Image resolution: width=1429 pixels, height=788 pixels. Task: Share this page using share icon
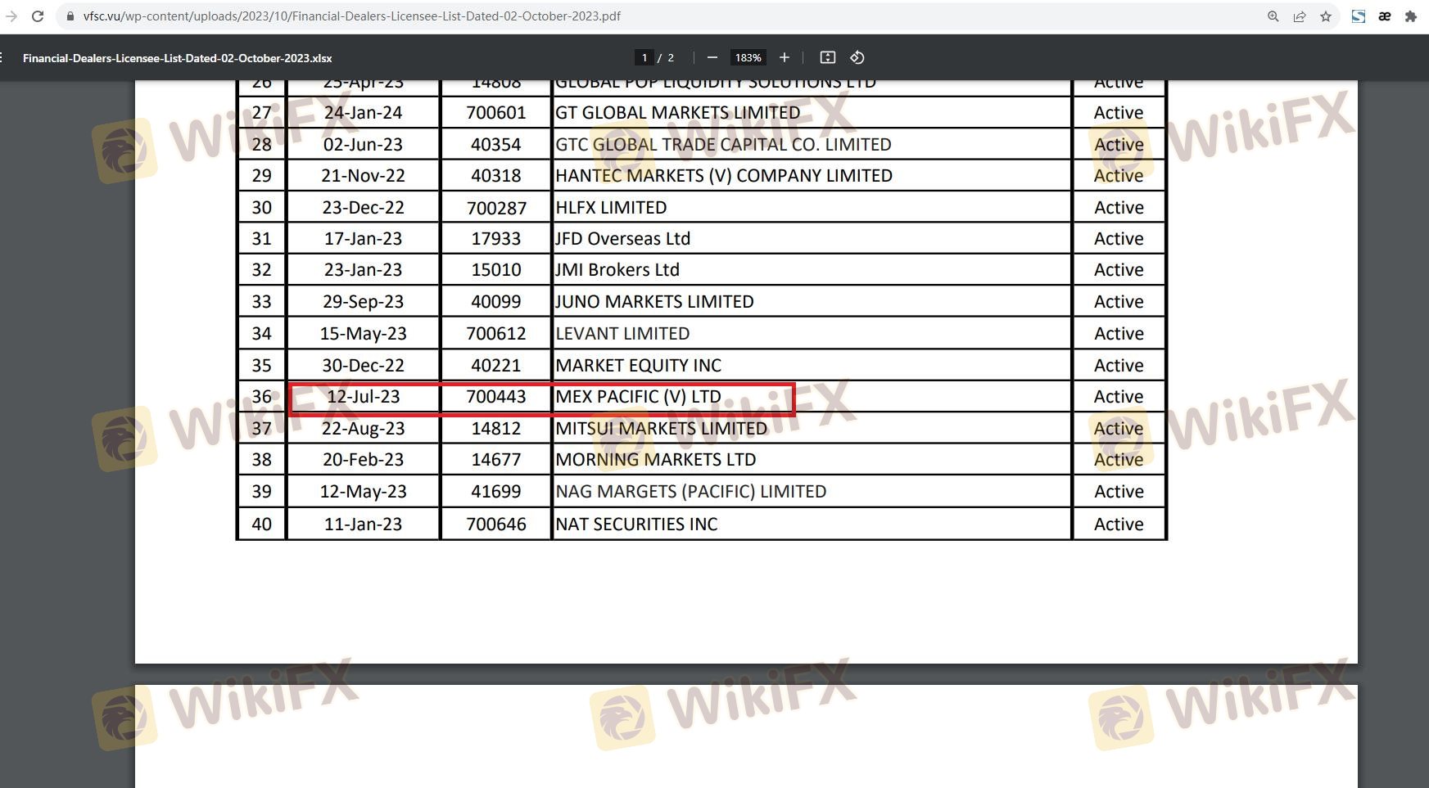(1299, 16)
